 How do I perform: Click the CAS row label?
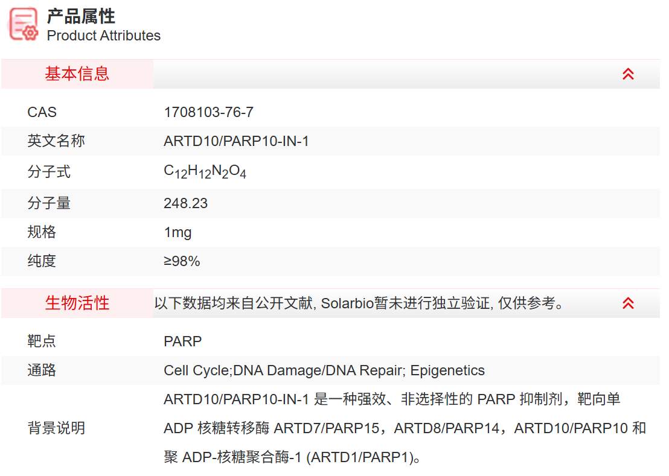[42, 112]
